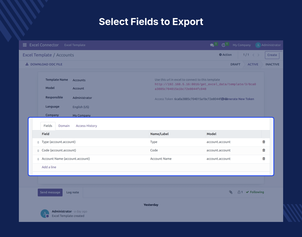Click the Administrator avatar icon in navbar
The height and width of the screenshot is (237, 302).
pos(258,45)
